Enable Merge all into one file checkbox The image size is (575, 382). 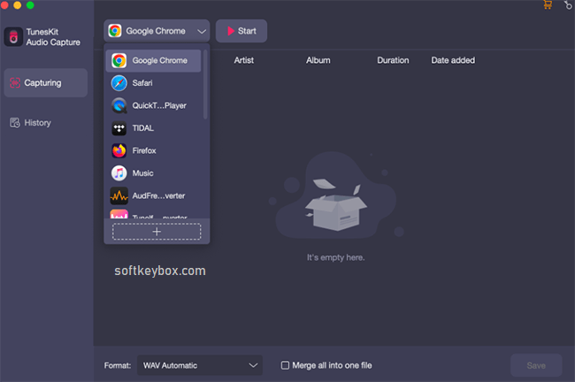285,365
